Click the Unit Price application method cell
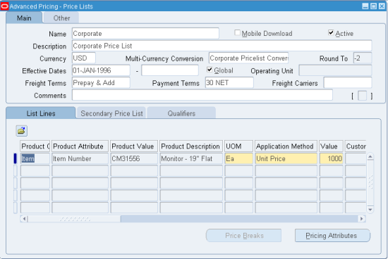The height and width of the screenshot is (259, 388). coord(286,158)
